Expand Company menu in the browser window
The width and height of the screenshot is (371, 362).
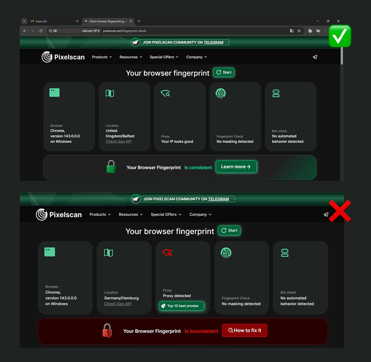(197, 57)
